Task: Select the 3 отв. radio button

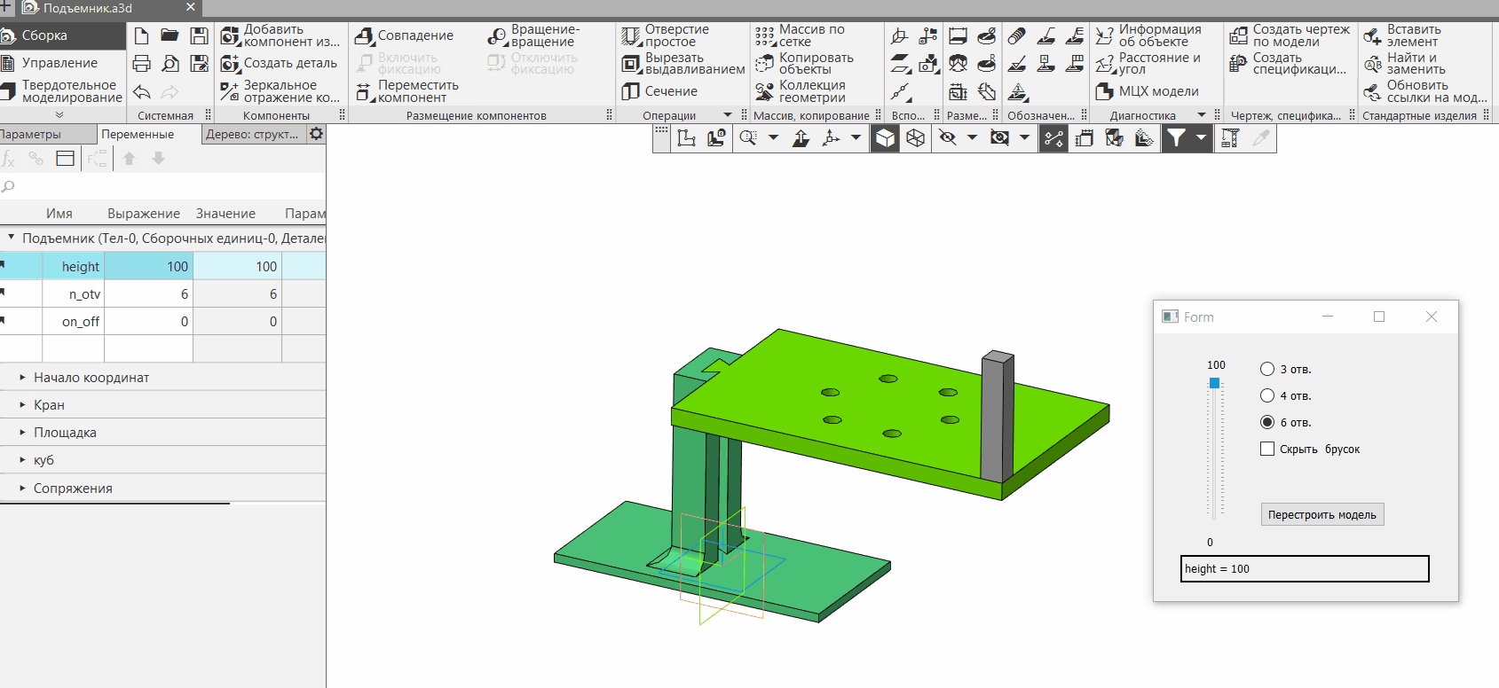Action: (x=1267, y=370)
